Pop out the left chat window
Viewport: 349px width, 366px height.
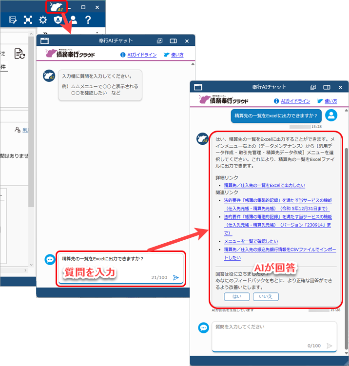[159, 41]
